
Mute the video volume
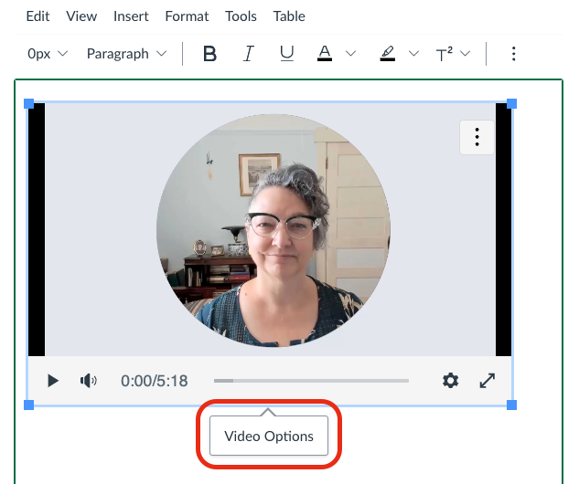tap(89, 381)
